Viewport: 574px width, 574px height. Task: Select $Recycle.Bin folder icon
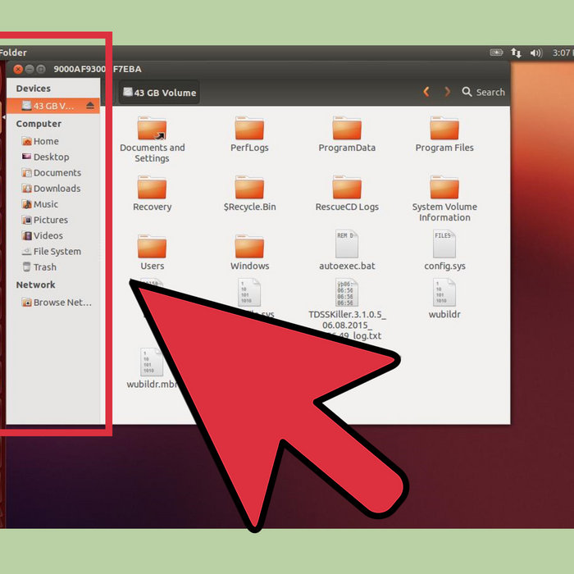[x=249, y=187]
